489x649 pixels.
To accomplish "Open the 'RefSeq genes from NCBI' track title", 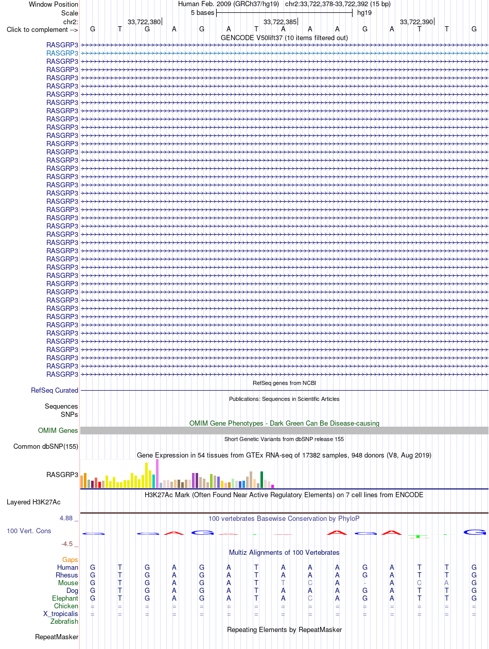I will pyautogui.click(x=284, y=383).
